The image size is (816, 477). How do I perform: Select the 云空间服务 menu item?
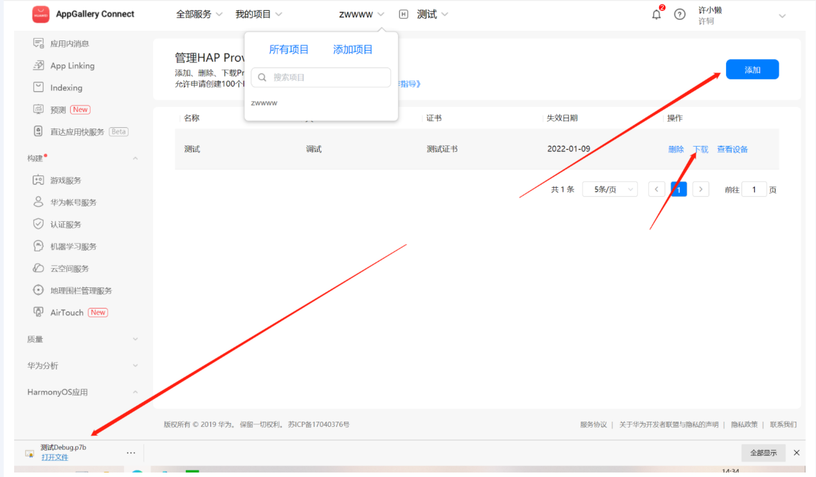[x=69, y=269]
